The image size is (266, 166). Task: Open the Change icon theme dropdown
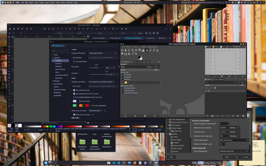coord(101,82)
